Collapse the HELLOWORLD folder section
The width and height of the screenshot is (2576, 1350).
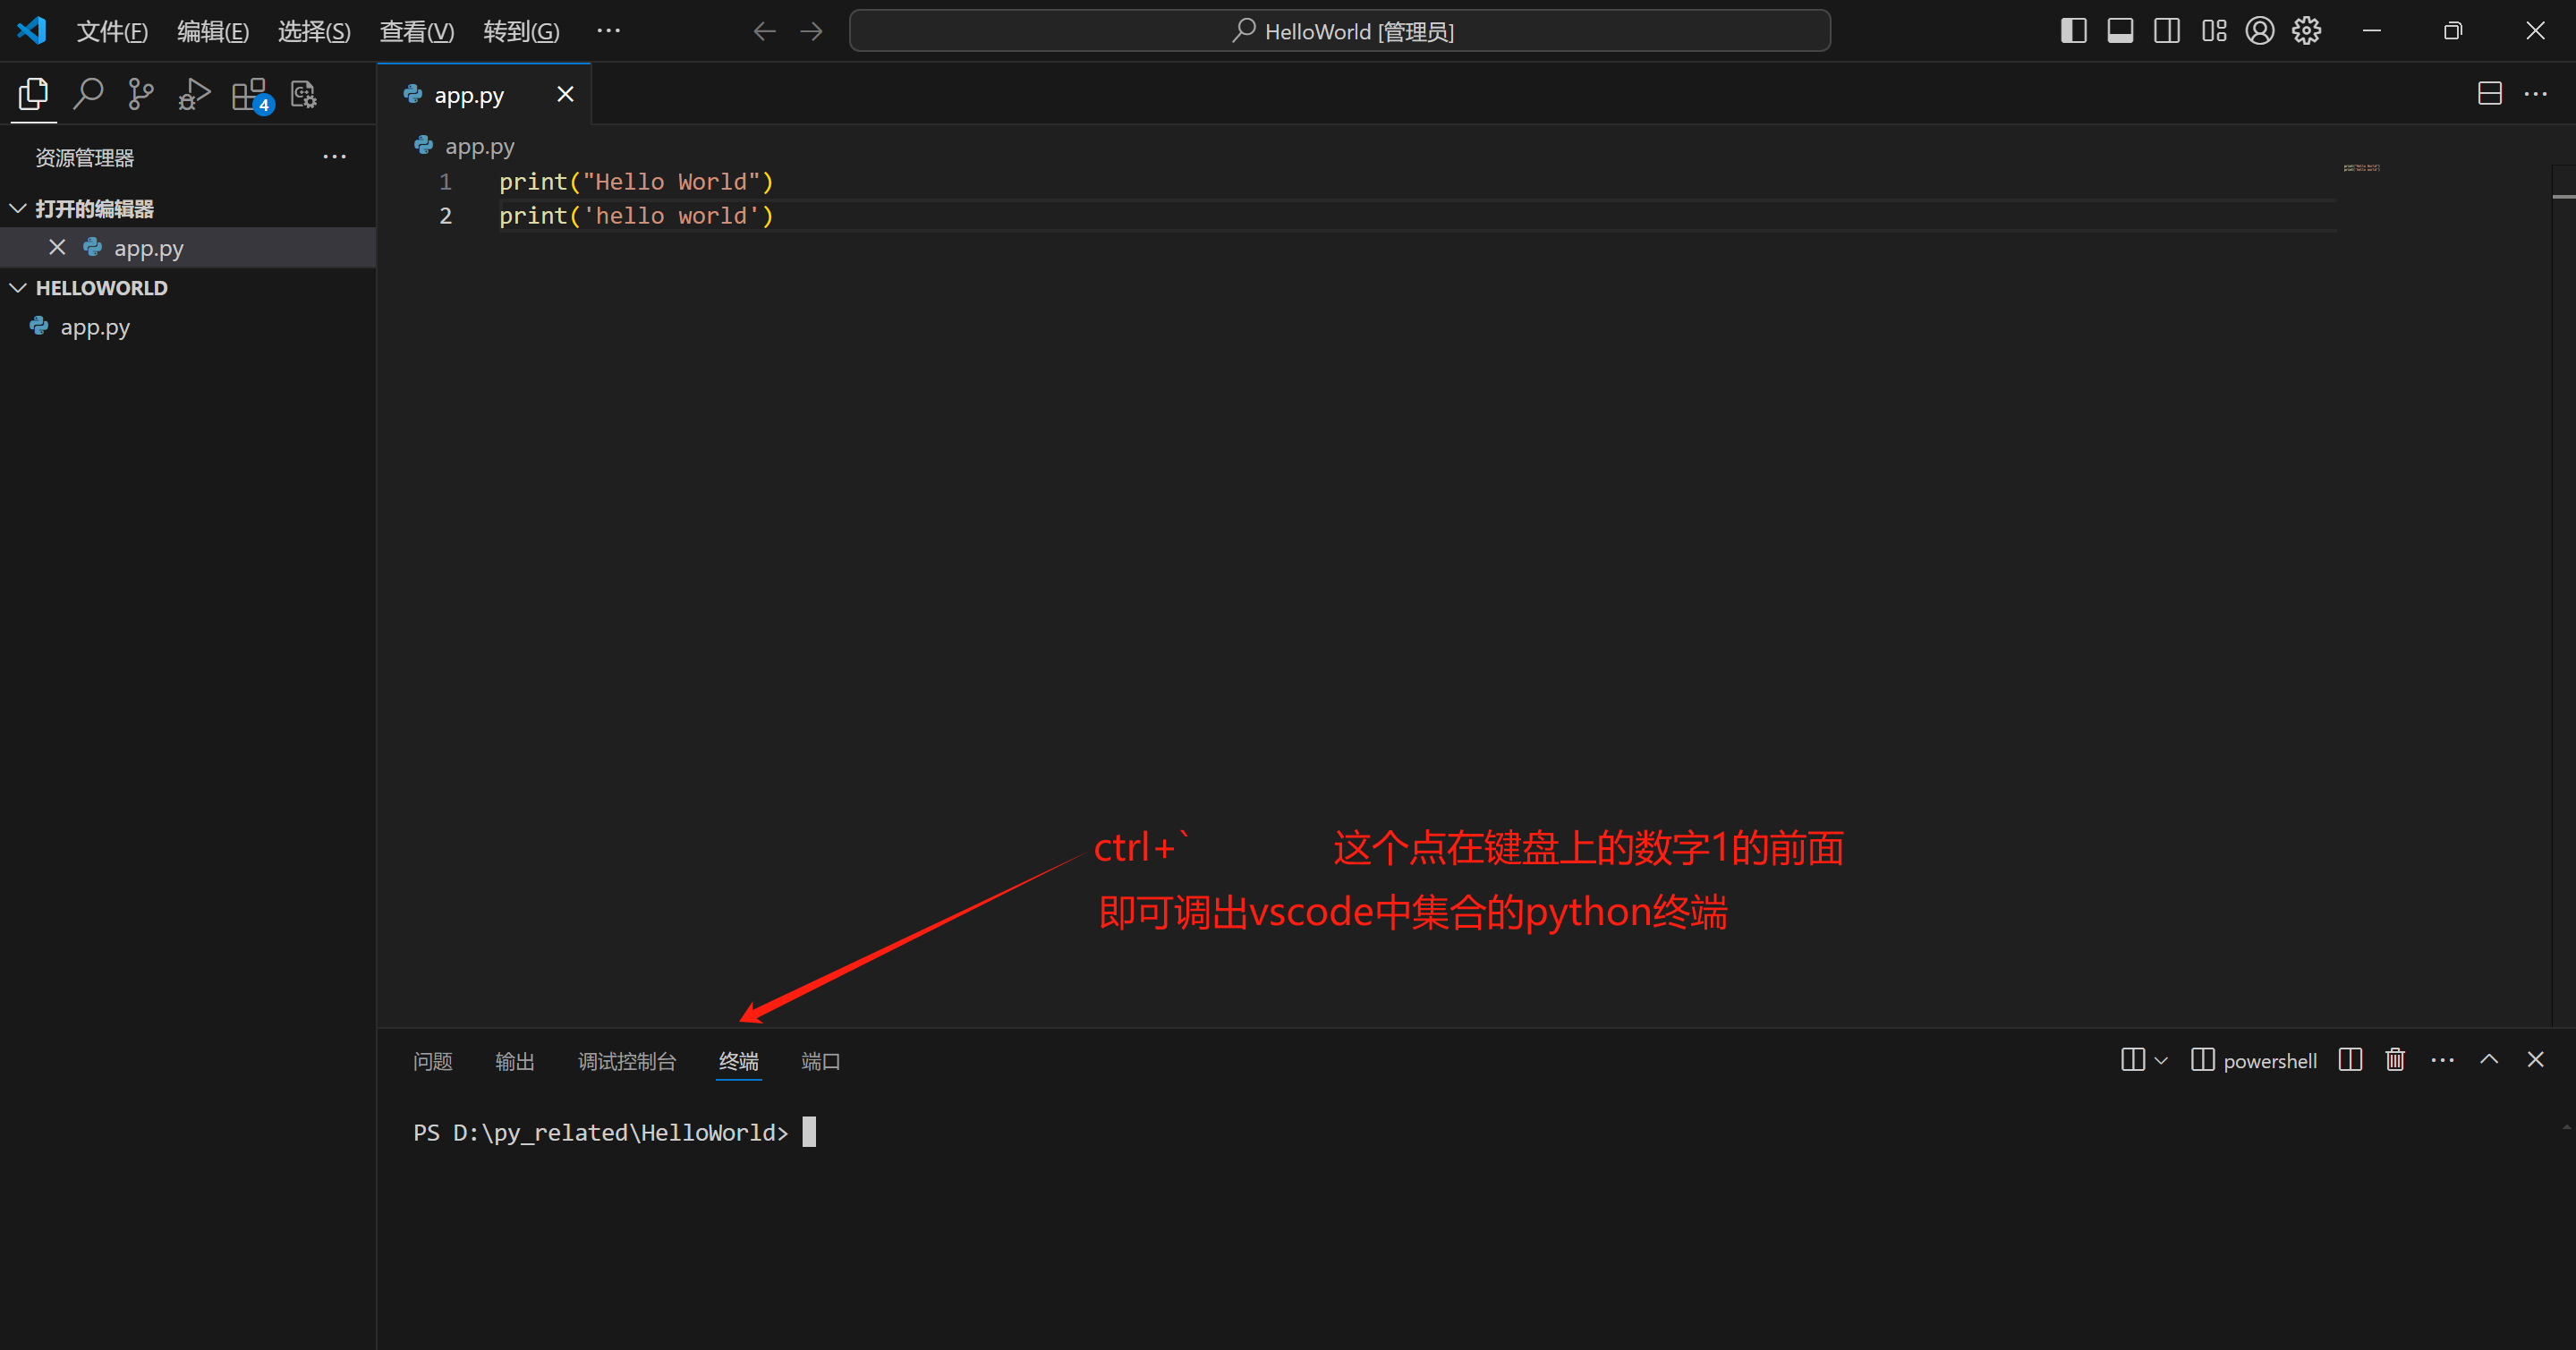[18, 288]
